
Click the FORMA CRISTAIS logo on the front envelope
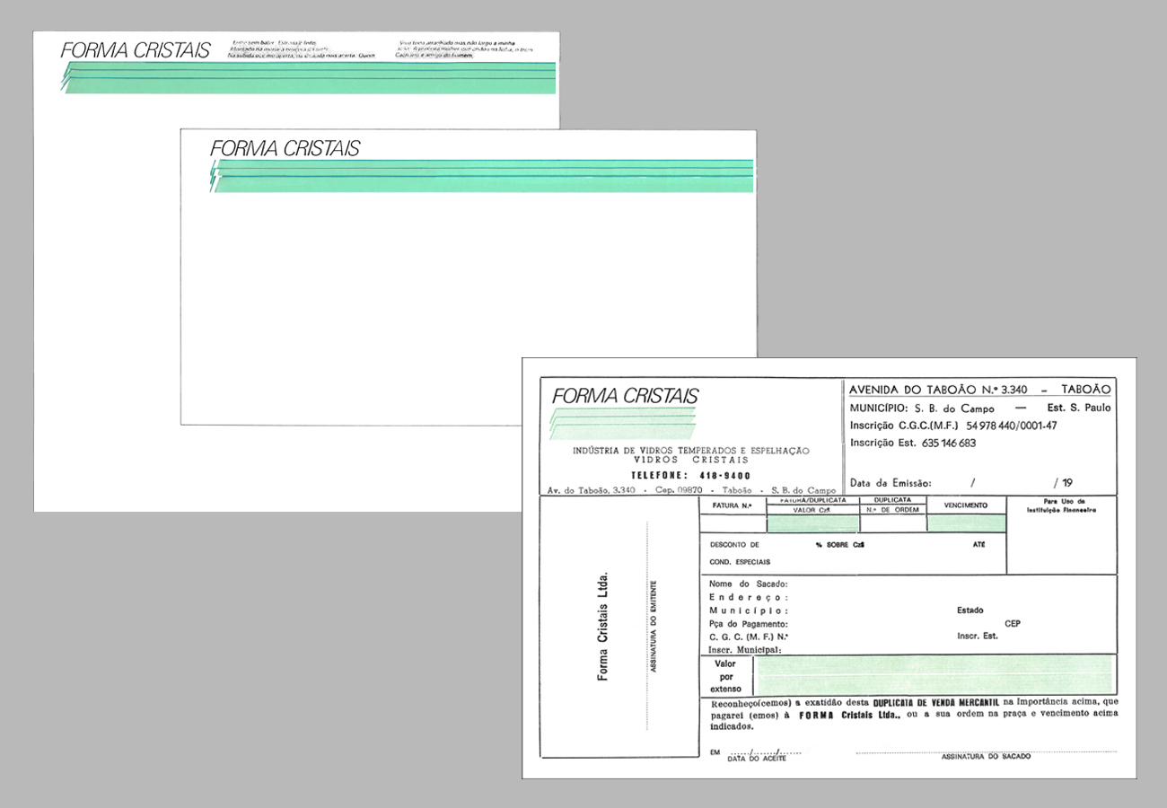click(285, 148)
